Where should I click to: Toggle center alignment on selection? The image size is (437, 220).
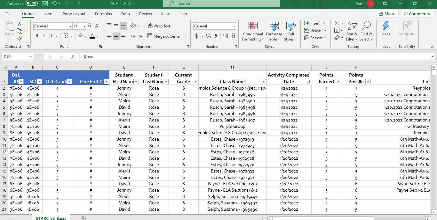tap(116, 36)
